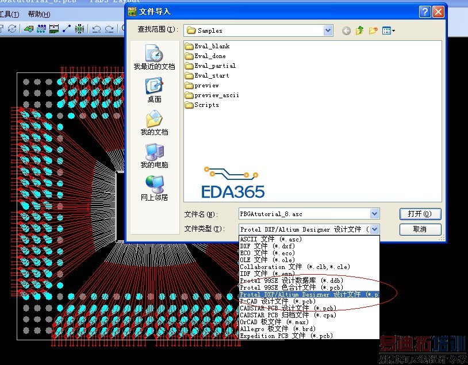This screenshot has width=468, height=365.
Task: Select the Eval_start folder
Action: click(x=207, y=75)
